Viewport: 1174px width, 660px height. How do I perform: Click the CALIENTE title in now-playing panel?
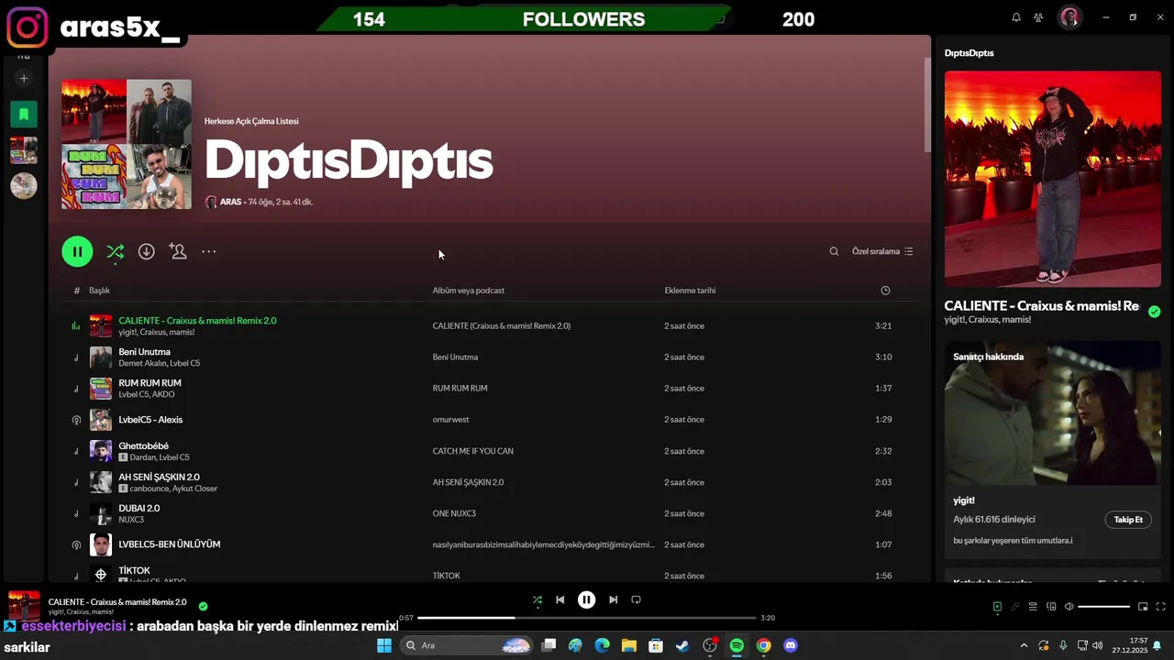click(1041, 306)
